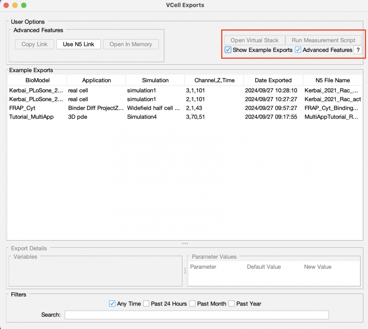Select the row exported at 10:27:27
The image size is (368, 329).
tap(185, 99)
